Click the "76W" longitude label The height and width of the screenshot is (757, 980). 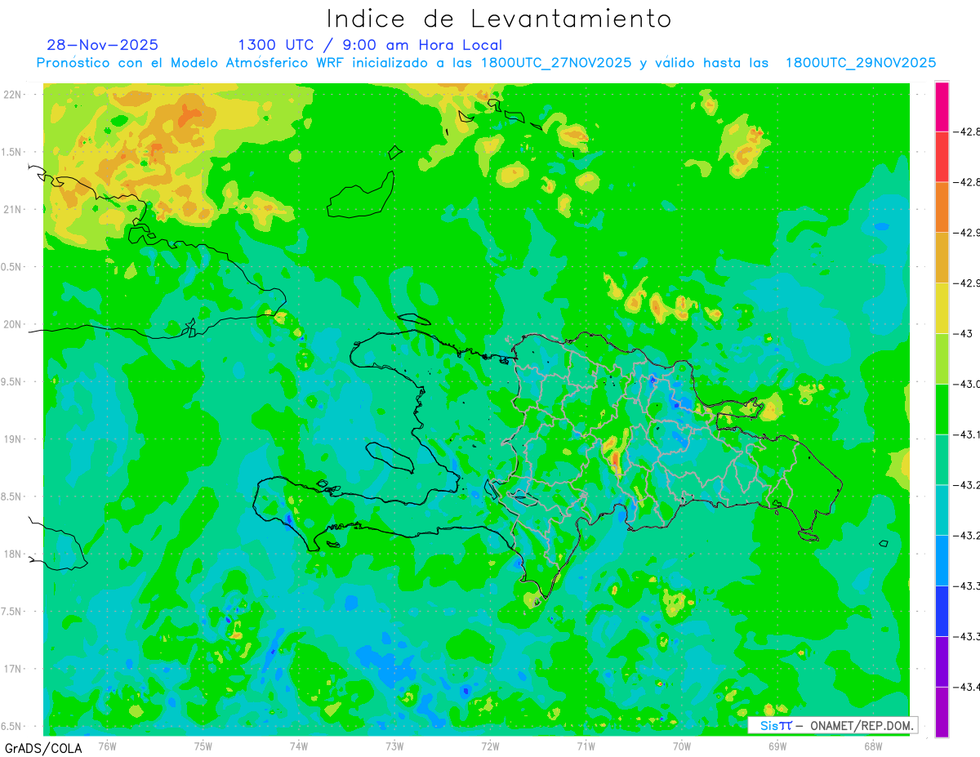pyautogui.click(x=107, y=746)
